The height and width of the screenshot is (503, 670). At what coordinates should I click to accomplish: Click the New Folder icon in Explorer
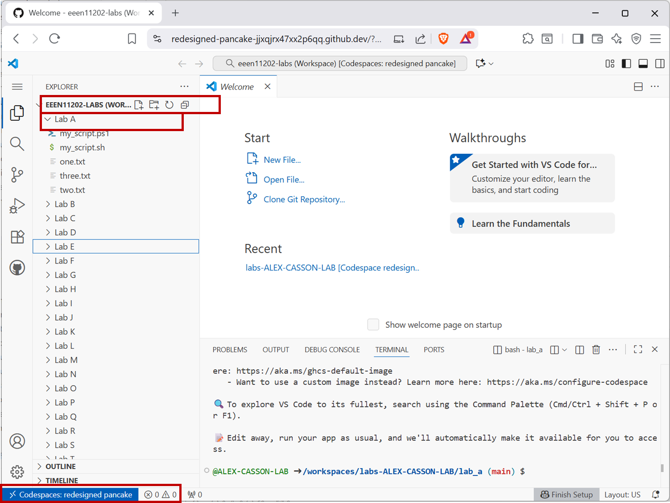[154, 105]
